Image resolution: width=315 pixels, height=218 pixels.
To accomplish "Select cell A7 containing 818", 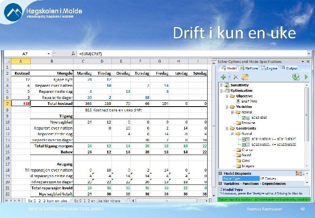I will (x=21, y=104).
